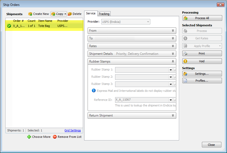Expand the Rates section

173,46
